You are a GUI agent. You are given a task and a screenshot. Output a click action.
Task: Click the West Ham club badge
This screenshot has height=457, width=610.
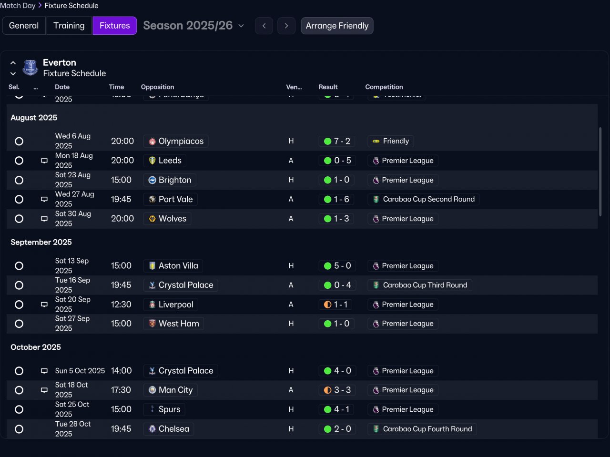[152, 324]
